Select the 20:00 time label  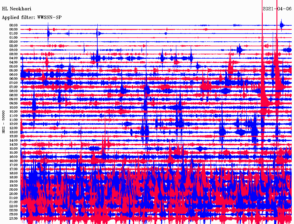click(x=13, y=190)
